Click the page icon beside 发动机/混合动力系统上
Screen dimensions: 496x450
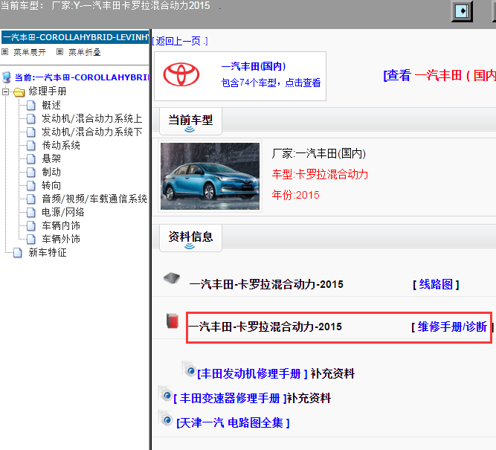31,119
